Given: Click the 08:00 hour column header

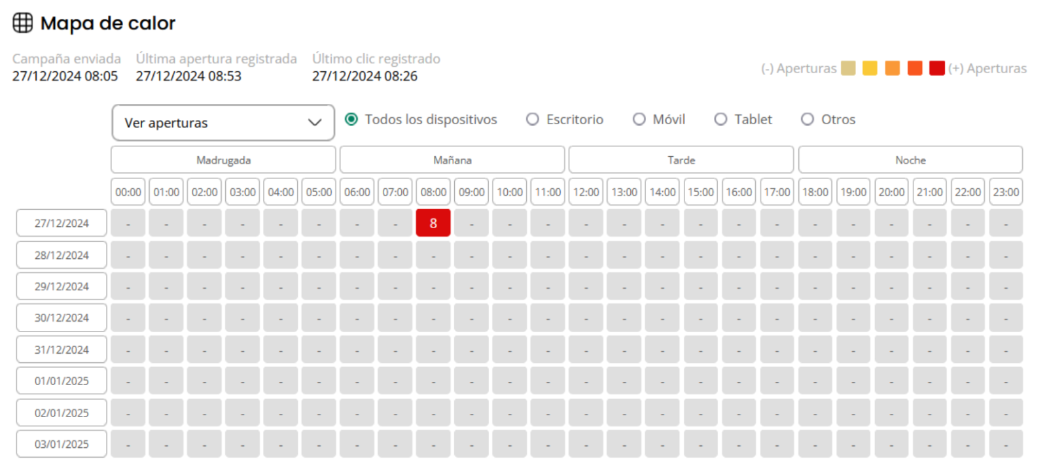Looking at the screenshot, I should pos(433,192).
